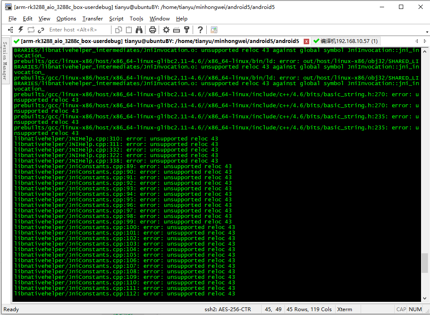Screen dimensions: 430x315
Task: Open Find with the binoculars icon
Action: point(139,30)
